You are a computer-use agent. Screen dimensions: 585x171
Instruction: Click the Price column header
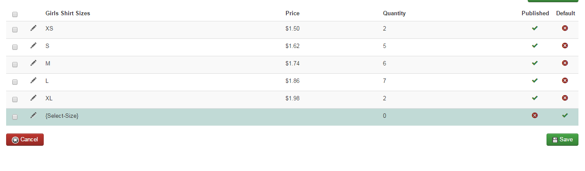click(292, 13)
